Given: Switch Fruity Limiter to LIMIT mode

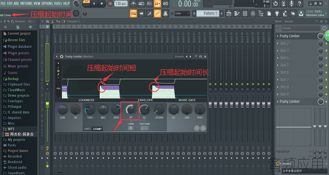Looking at the screenshot, I should click(87, 129).
